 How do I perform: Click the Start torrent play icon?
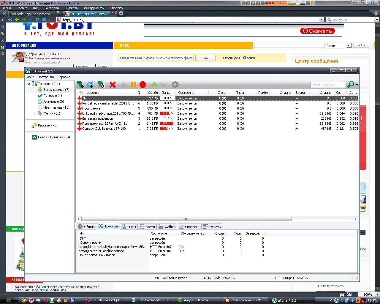(x=124, y=85)
